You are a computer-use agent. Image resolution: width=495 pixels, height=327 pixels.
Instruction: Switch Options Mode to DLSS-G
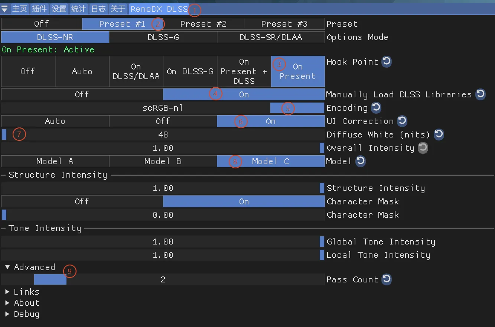tap(163, 37)
